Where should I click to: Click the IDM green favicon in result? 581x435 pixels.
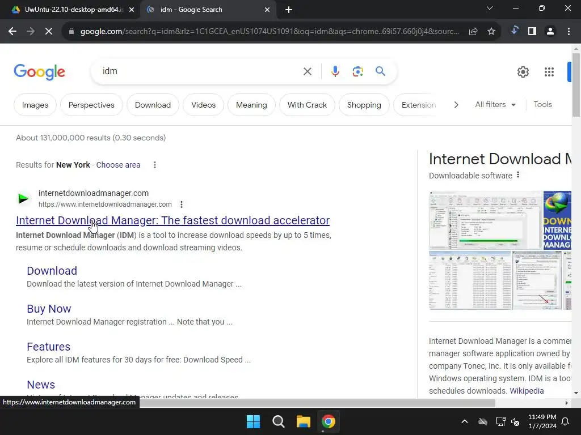click(x=24, y=199)
